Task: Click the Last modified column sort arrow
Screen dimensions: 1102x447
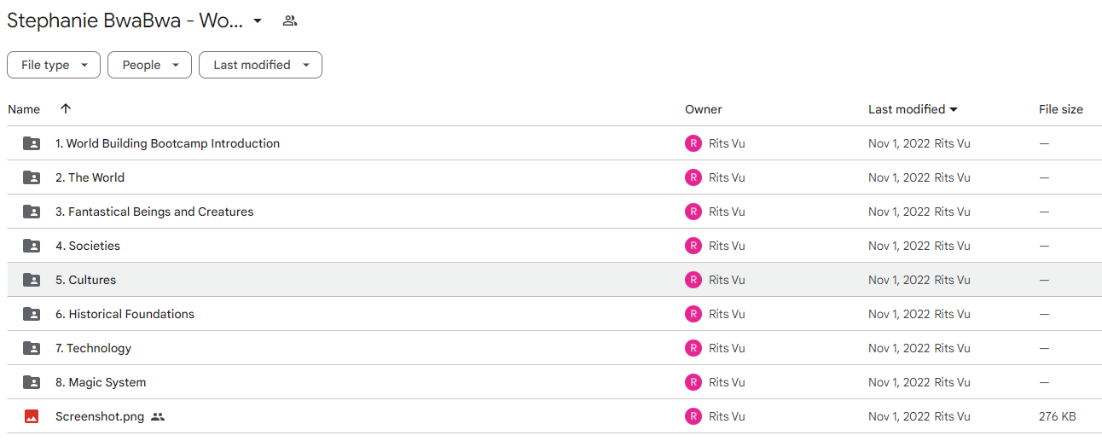Action: [x=954, y=109]
